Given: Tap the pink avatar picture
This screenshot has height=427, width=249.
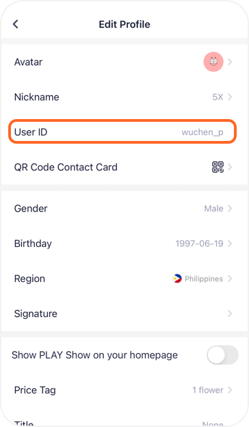Looking at the screenshot, I should (213, 62).
